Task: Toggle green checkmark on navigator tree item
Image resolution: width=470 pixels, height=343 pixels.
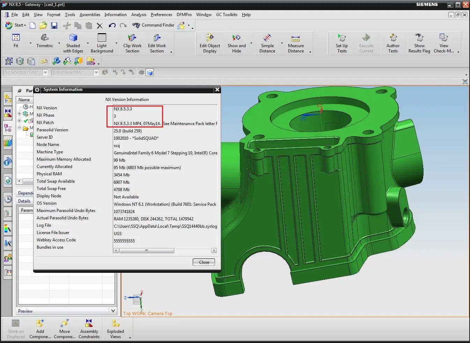Action: (x=26, y=121)
